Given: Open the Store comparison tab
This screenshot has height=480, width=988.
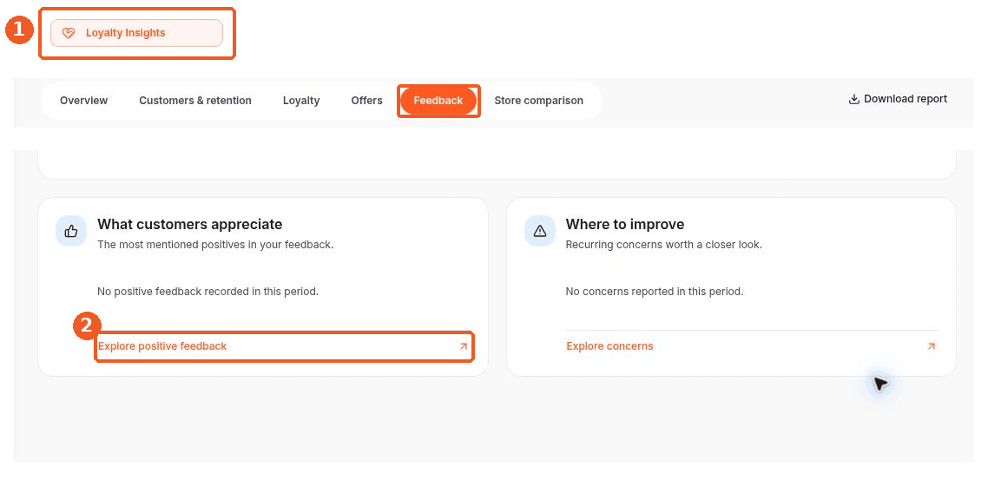Looking at the screenshot, I should click(539, 101).
